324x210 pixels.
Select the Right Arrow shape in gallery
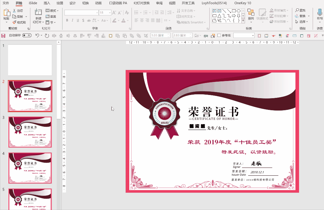click(234, 16)
